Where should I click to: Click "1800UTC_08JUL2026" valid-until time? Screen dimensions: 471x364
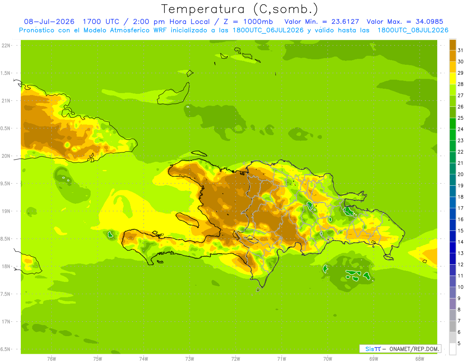pyautogui.click(x=413, y=30)
